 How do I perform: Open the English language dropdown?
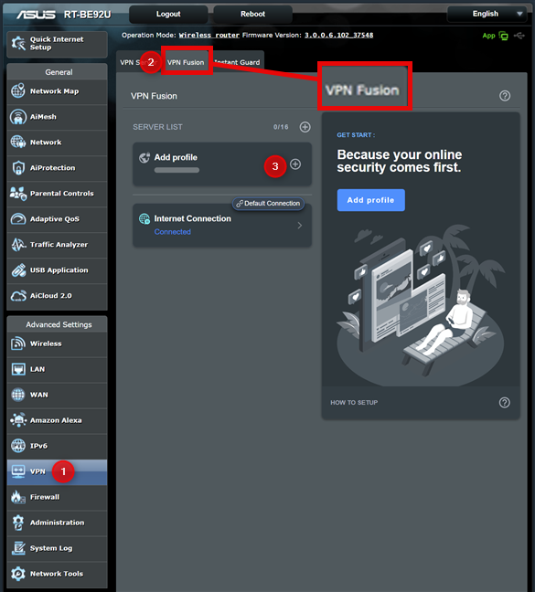487,14
